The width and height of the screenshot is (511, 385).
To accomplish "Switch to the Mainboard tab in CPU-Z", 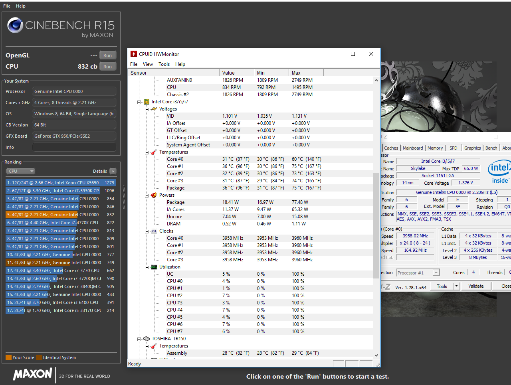I will 413,148.
